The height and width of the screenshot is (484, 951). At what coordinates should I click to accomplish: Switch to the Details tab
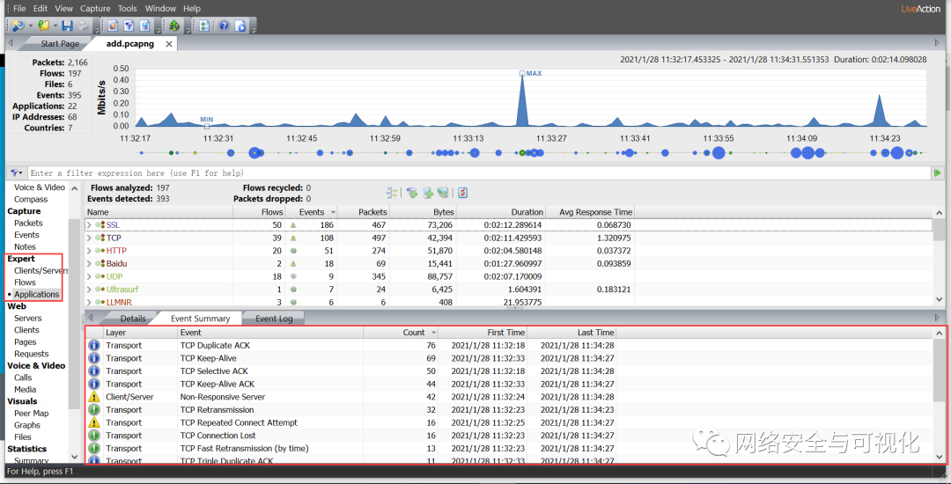tap(133, 318)
